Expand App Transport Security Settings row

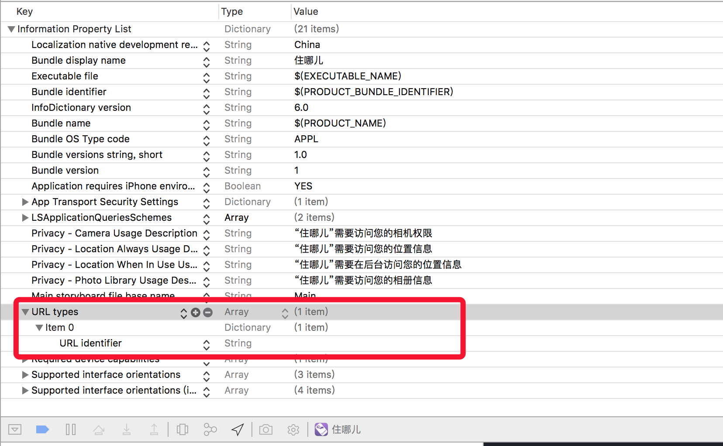pyautogui.click(x=25, y=202)
